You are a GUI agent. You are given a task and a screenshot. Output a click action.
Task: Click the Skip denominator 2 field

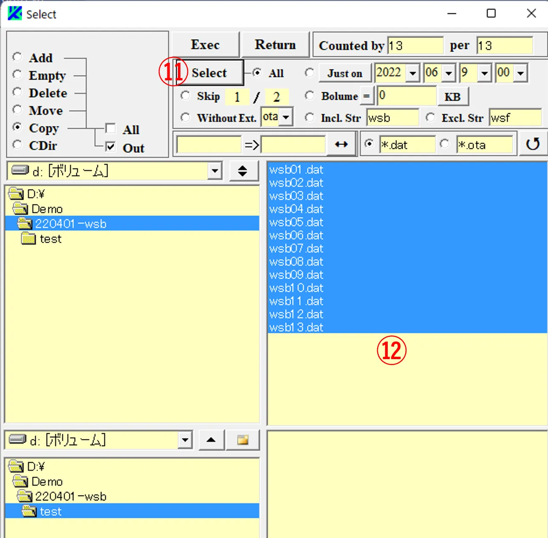point(277,97)
